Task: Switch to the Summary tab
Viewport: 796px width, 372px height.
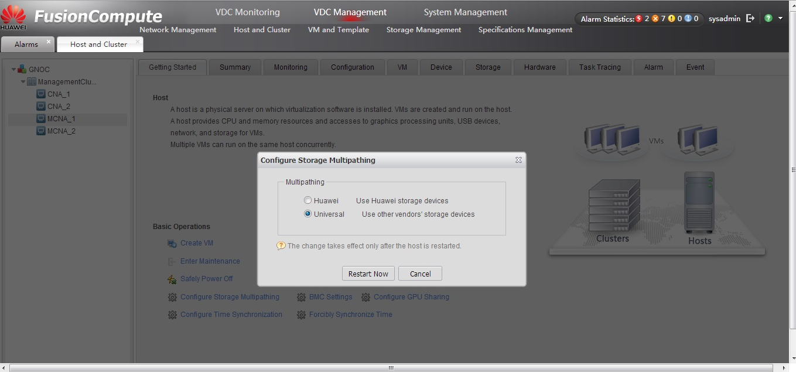Action: (235, 67)
